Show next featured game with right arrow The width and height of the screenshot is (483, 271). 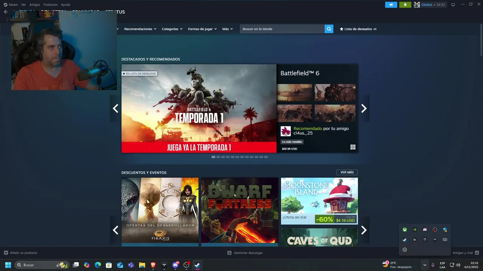pyautogui.click(x=364, y=108)
